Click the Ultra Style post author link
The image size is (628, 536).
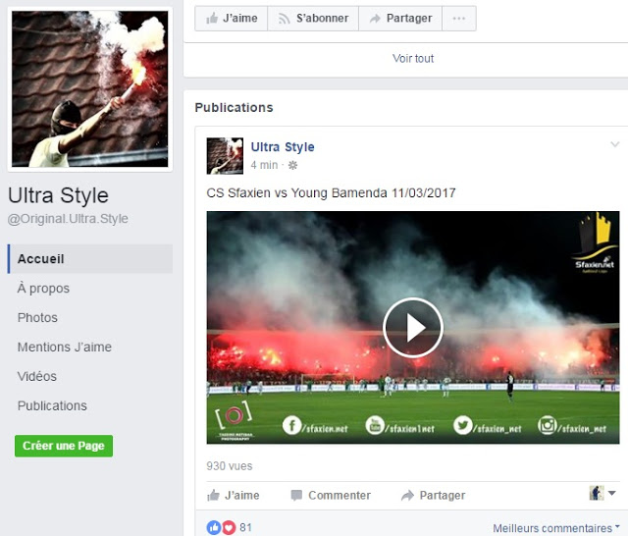tap(283, 147)
